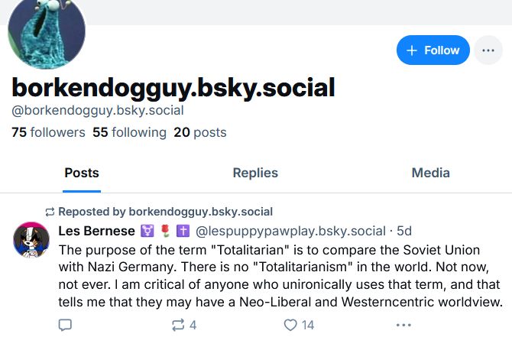Click the reply speech bubble icon
Viewport: 512px width, 337px height.
[x=65, y=325]
